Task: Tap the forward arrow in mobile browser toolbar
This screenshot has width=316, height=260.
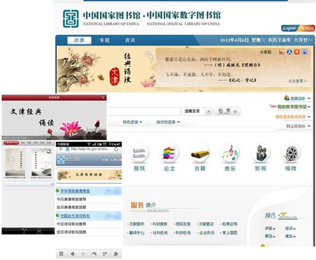Action: (x=83, y=254)
